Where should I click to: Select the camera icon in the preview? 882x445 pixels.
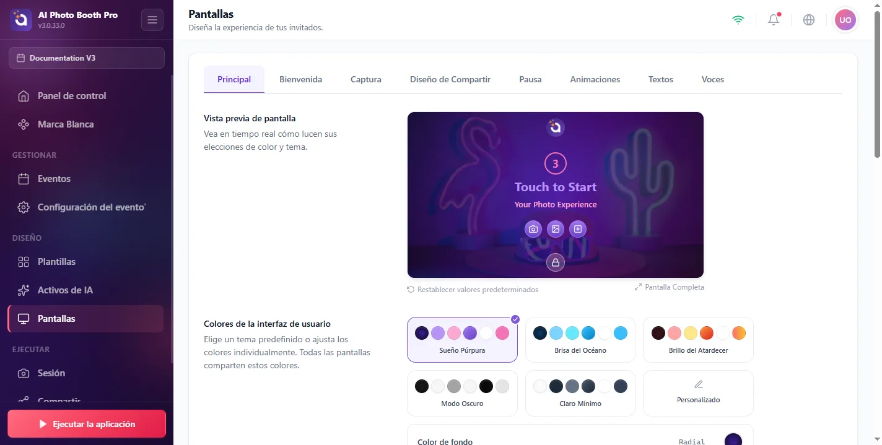click(x=533, y=229)
